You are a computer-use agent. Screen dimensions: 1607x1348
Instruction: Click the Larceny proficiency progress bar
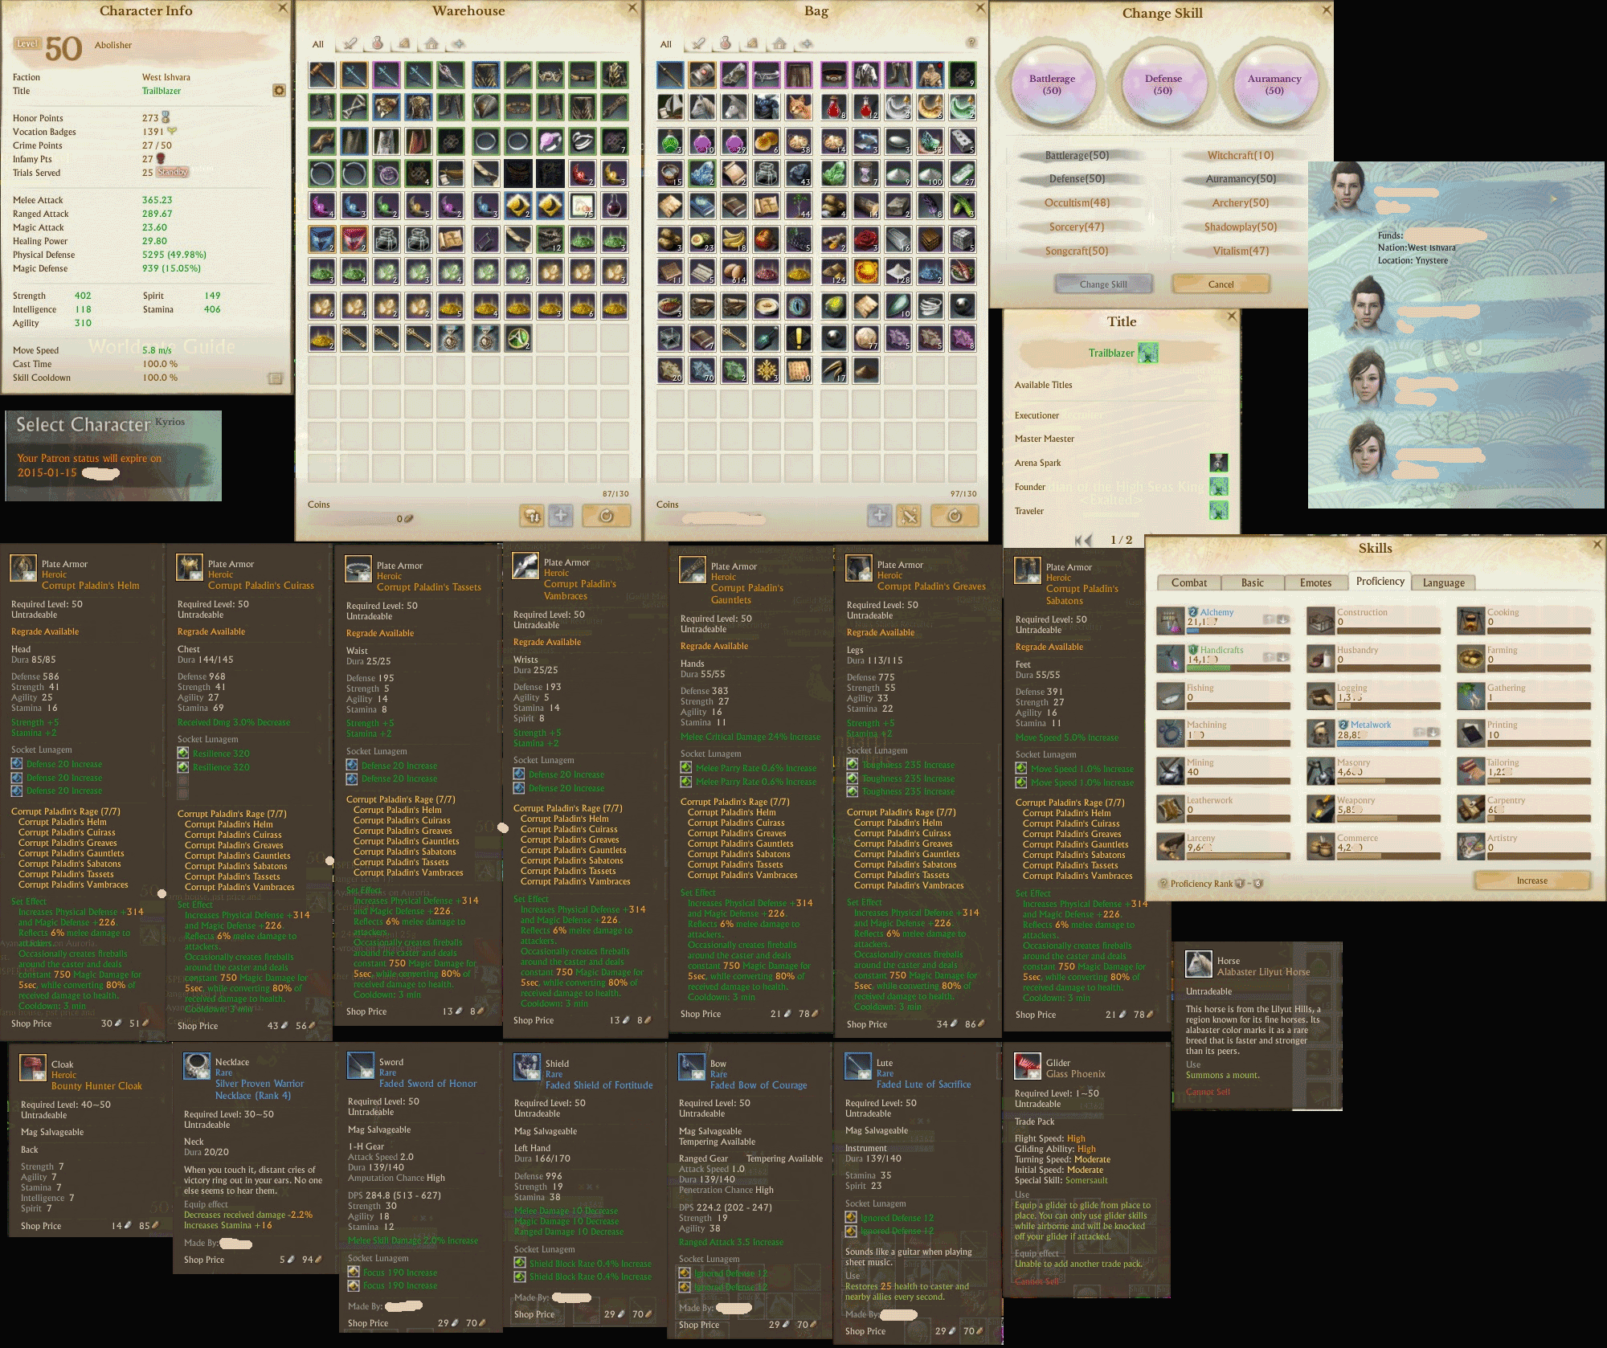tap(1238, 856)
